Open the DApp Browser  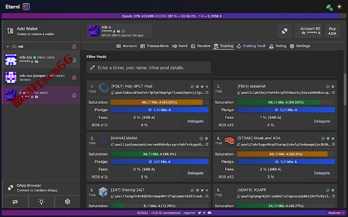pyautogui.click(x=41, y=188)
